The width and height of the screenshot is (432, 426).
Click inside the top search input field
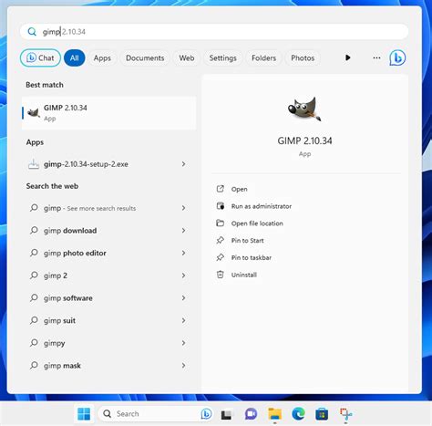click(214, 32)
